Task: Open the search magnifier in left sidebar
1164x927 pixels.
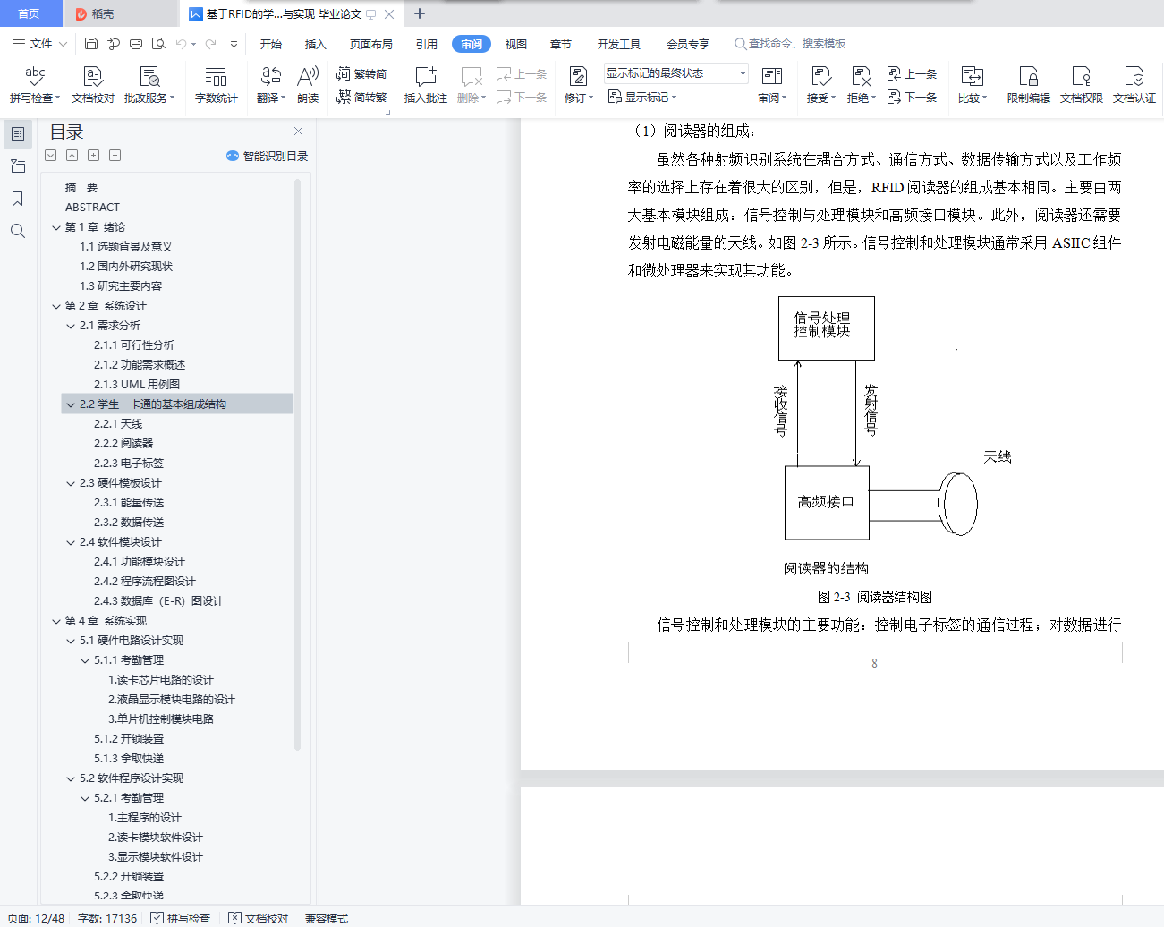Action: pyautogui.click(x=17, y=231)
